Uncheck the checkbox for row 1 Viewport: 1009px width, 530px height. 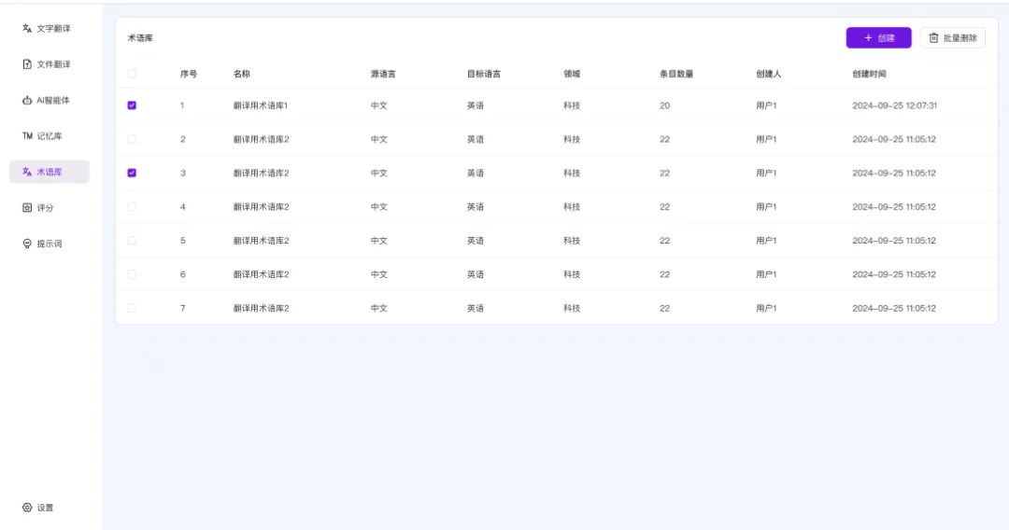point(132,105)
